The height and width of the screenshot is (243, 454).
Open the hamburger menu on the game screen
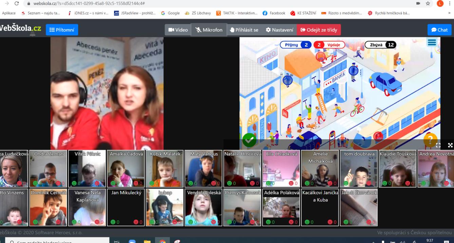coord(431,43)
